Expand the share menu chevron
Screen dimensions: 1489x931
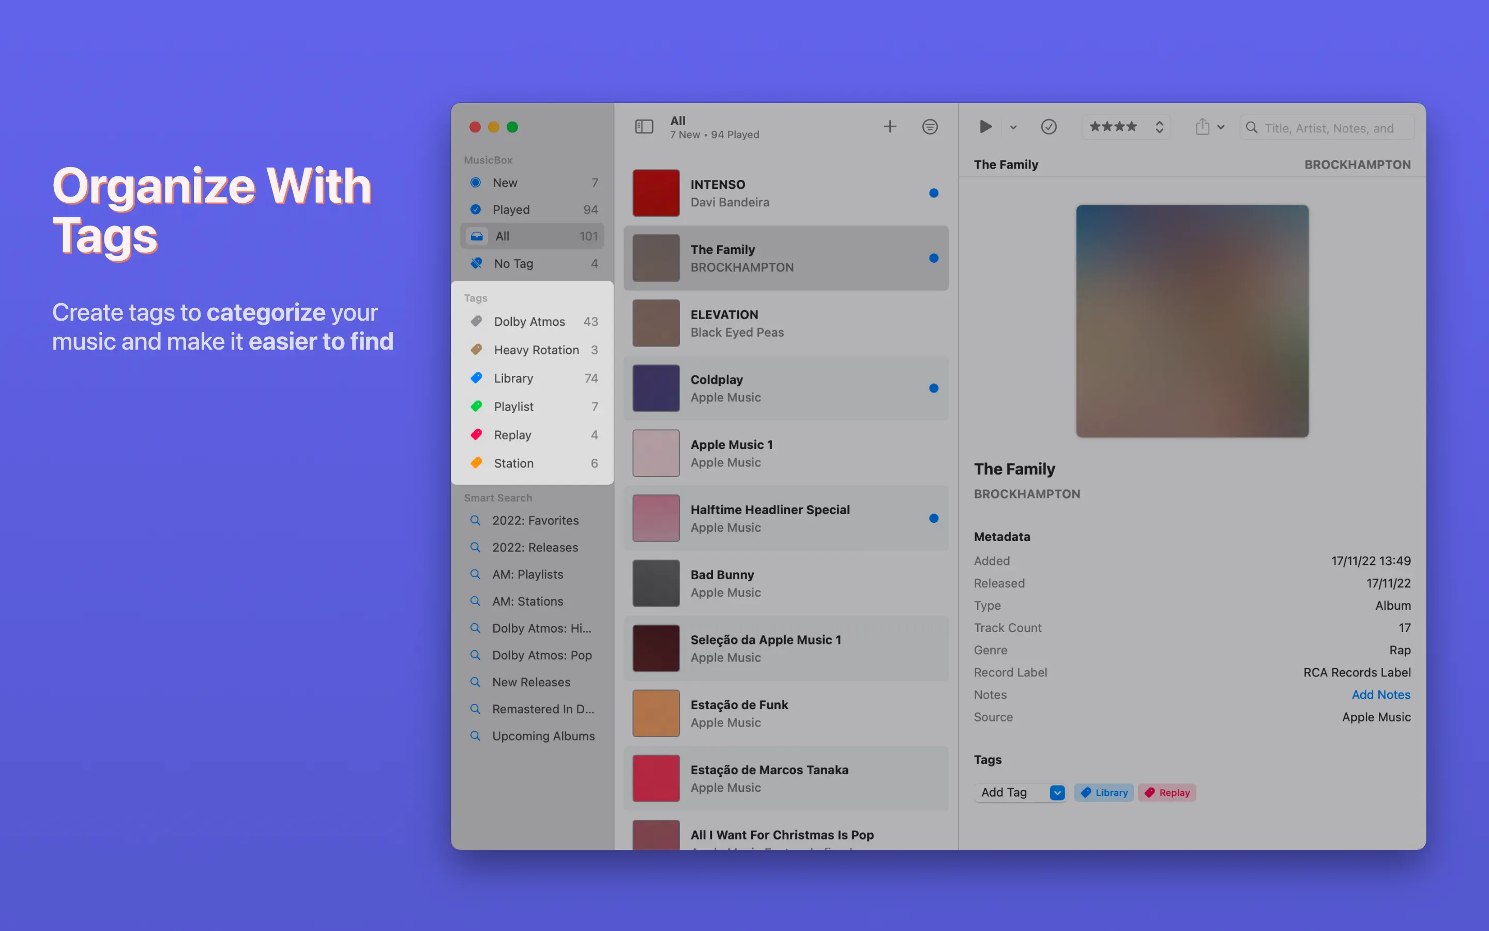pyautogui.click(x=1221, y=127)
